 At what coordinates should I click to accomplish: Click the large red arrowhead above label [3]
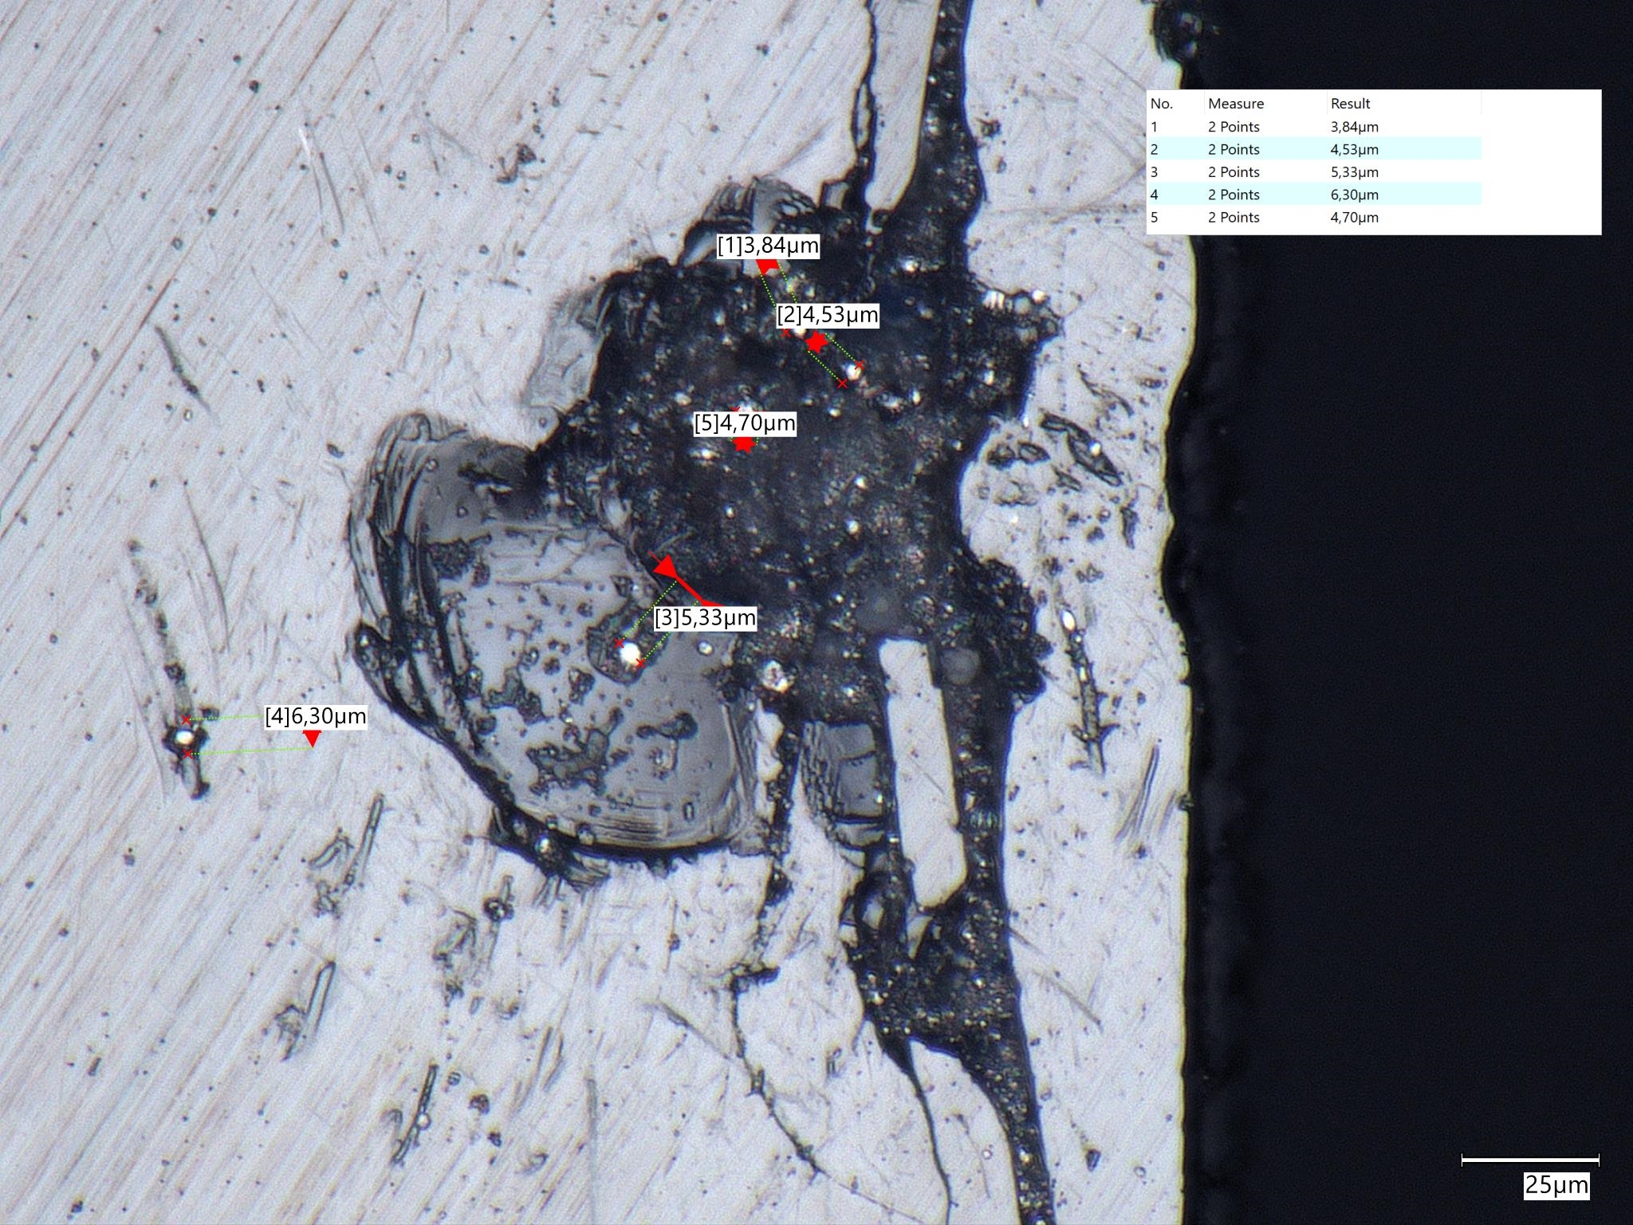click(666, 566)
